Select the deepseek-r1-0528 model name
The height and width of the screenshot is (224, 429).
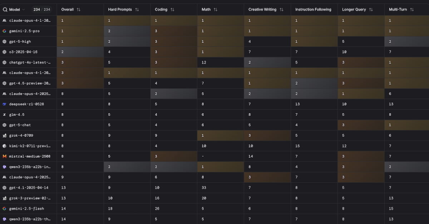tap(26, 104)
